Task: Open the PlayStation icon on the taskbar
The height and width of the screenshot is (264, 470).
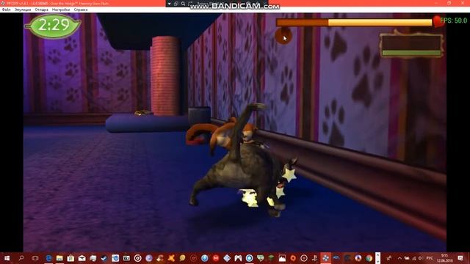Action: point(315,258)
